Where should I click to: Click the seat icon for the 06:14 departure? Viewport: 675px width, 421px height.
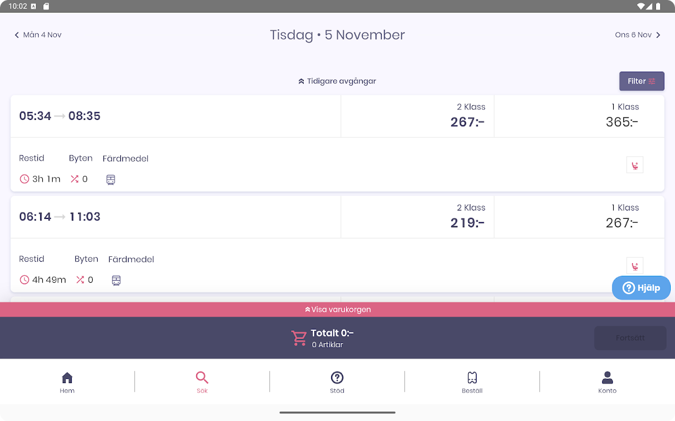point(635,266)
